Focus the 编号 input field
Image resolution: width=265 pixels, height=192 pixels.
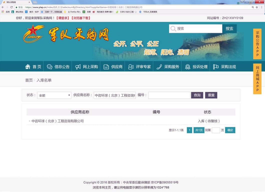click(x=169, y=95)
